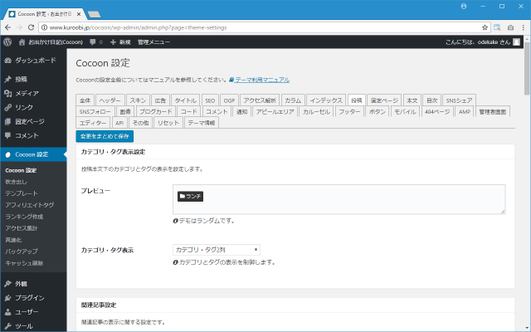Expand the 新規 (New) admin bar menu
Image resolution: width=531 pixels, height=332 pixels.
coord(120,41)
